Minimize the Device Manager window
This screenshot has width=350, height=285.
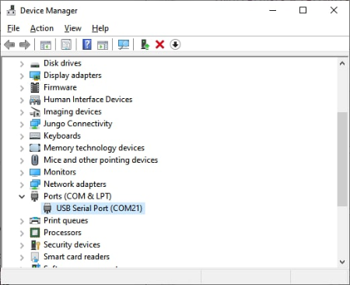pyautogui.click(x=273, y=10)
